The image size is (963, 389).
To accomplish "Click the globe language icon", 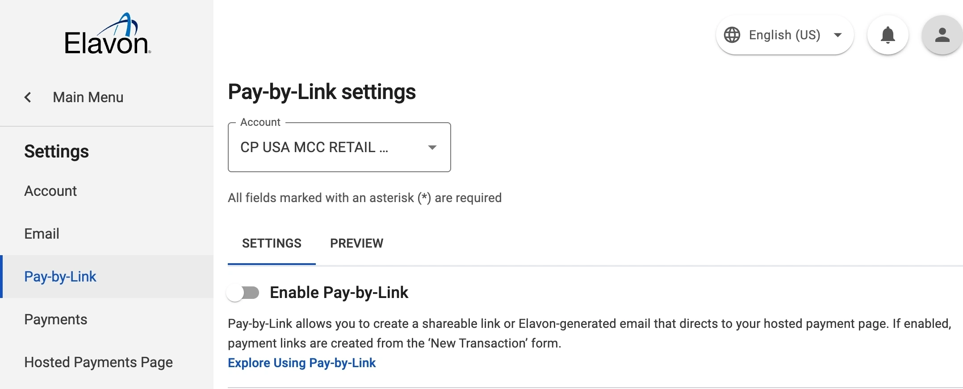I will 732,35.
